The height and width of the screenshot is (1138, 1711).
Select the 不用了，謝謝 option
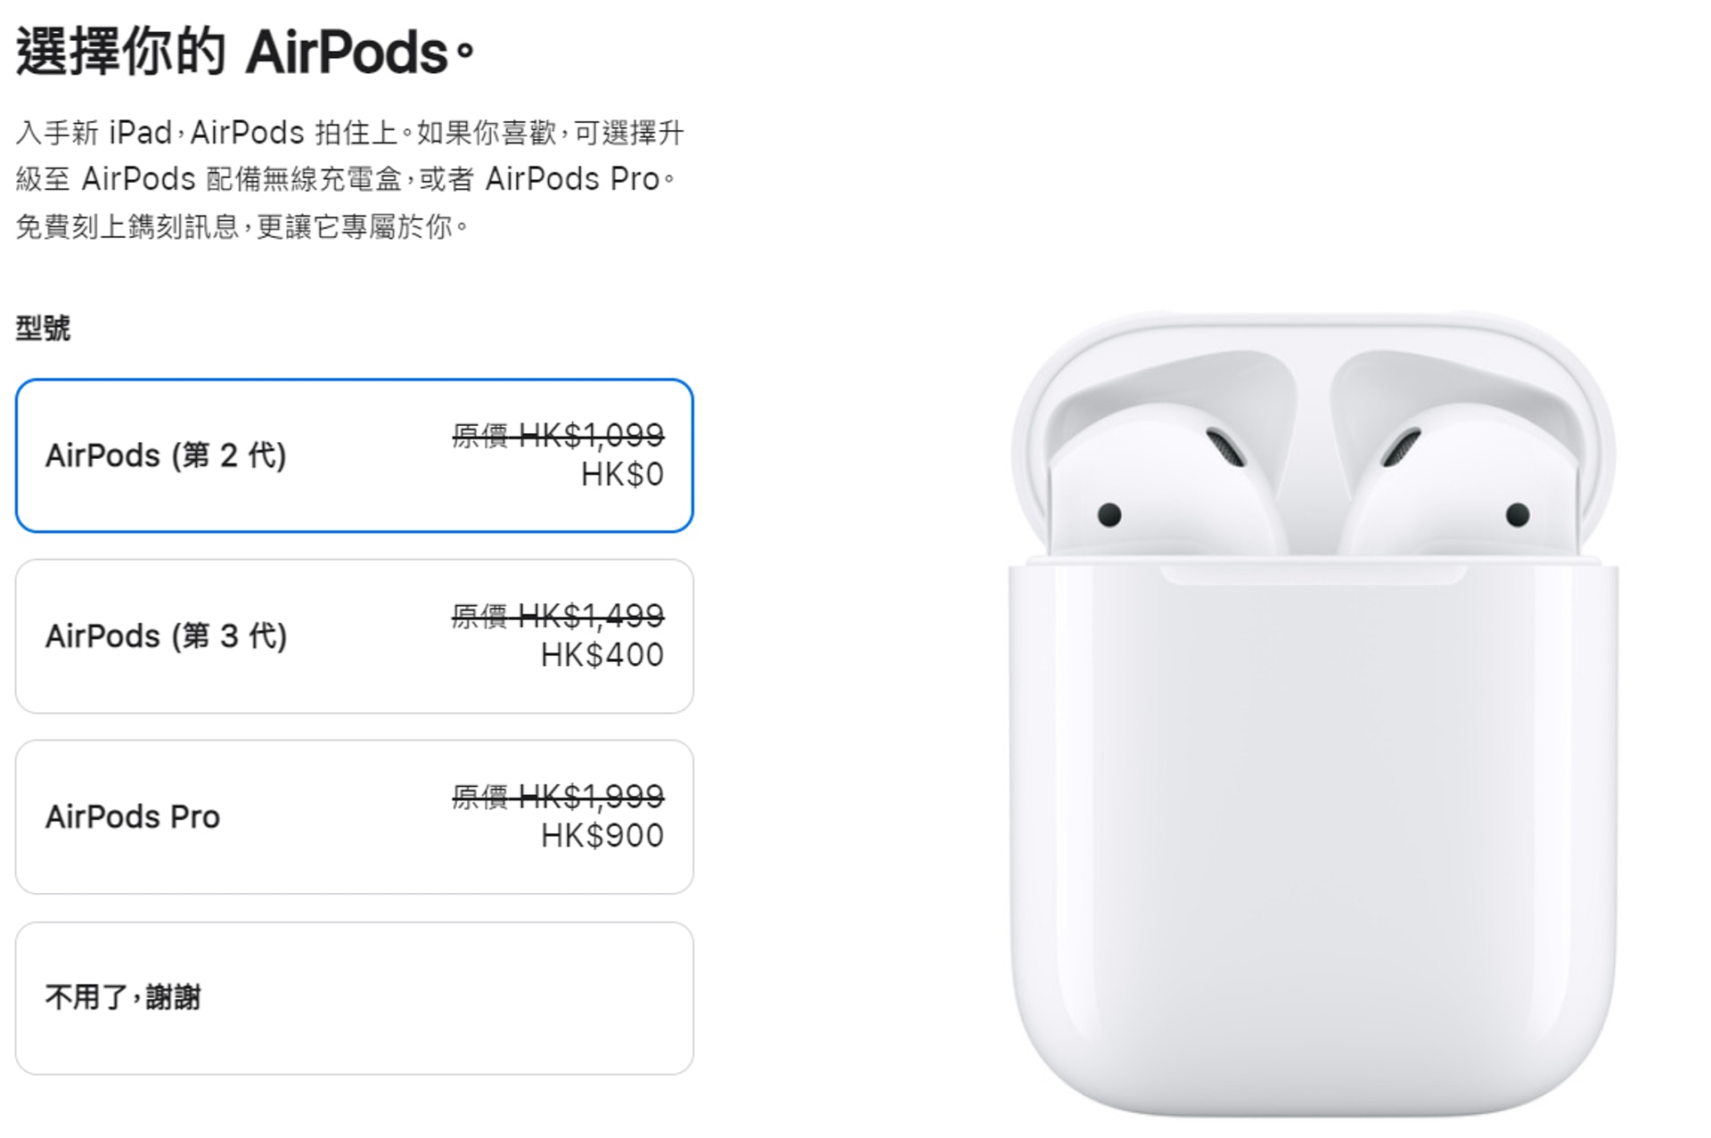click(x=354, y=998)
